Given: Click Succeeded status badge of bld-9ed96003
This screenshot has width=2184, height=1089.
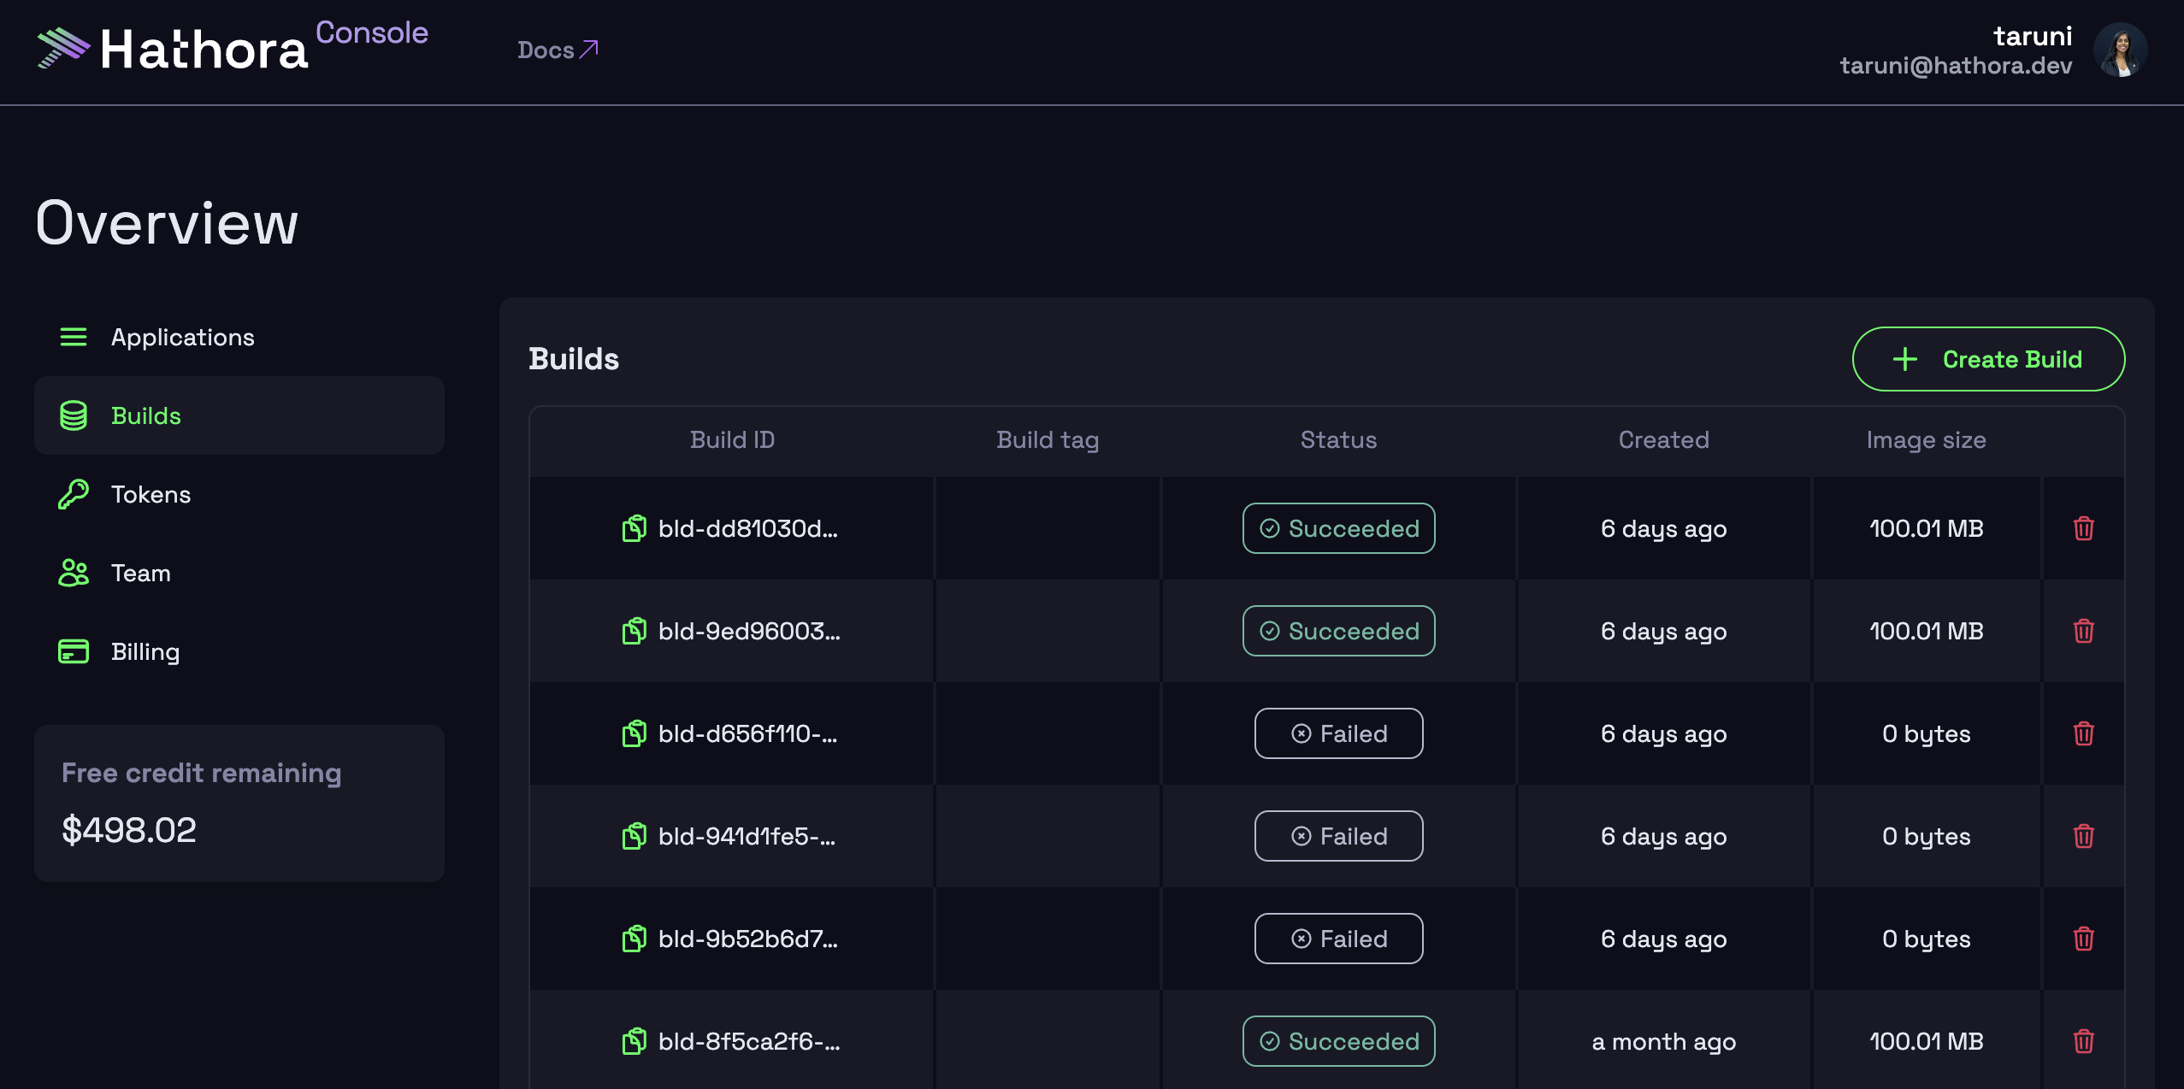Looking at the screenshot, I should click(1338, 631).
